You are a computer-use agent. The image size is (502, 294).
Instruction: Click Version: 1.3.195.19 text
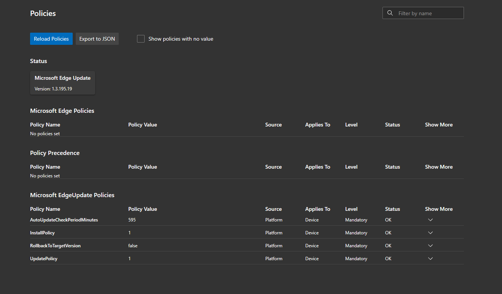pos(53,89)
